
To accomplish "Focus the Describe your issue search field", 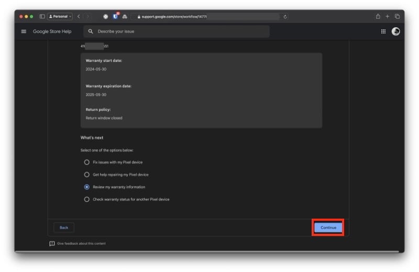I will click(177, 31).
